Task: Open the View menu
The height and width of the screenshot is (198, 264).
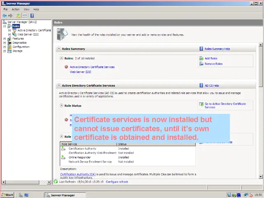Action: click(x=26, y=9)
